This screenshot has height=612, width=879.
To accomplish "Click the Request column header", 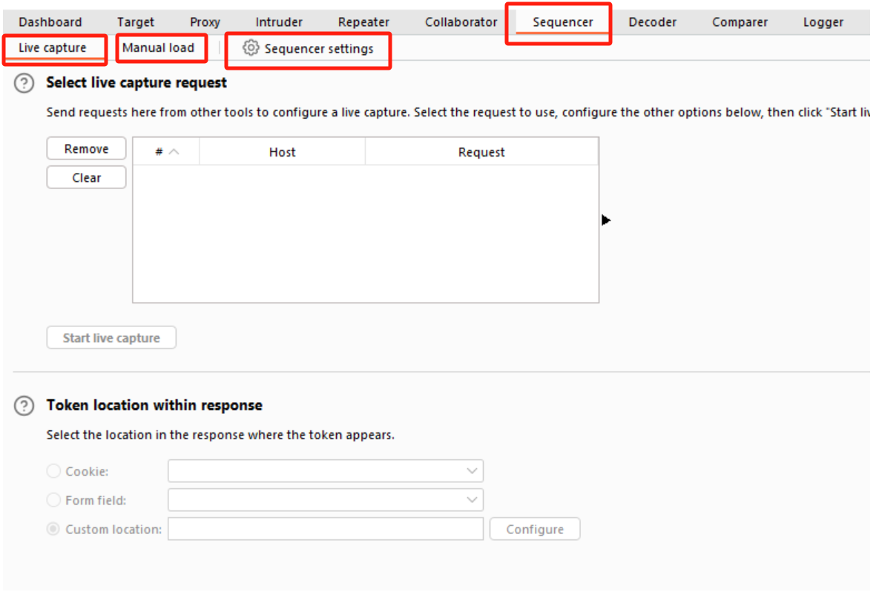I will [x=481, y=152].
